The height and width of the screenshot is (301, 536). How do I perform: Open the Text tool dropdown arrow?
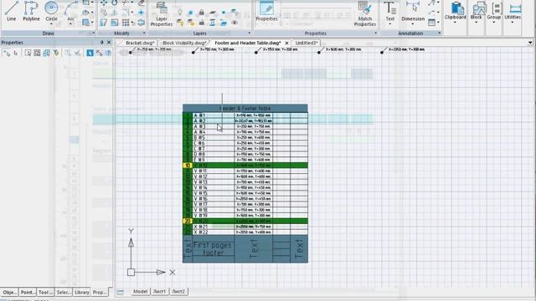[390, 24]
